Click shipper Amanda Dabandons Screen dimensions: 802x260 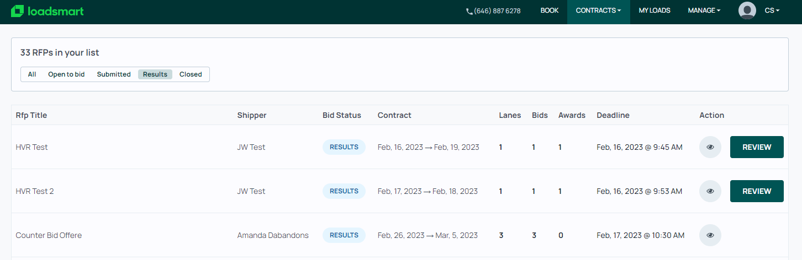tap(273, 235)
